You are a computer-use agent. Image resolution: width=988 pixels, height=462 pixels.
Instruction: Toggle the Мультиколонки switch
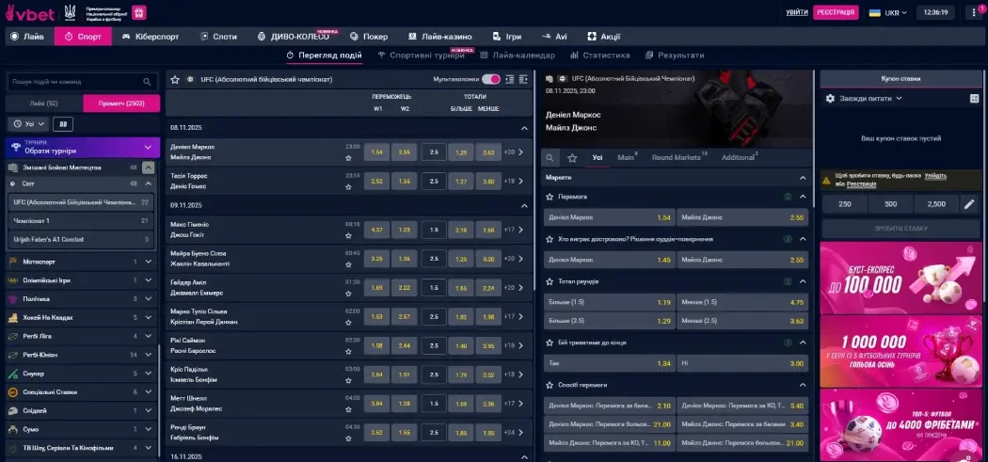[491, 79]
